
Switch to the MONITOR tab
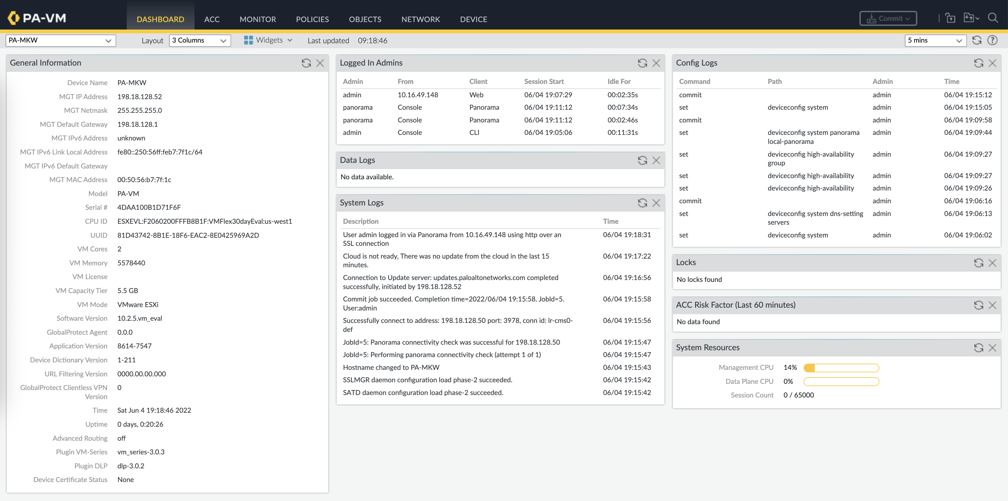tap(258, 19)
